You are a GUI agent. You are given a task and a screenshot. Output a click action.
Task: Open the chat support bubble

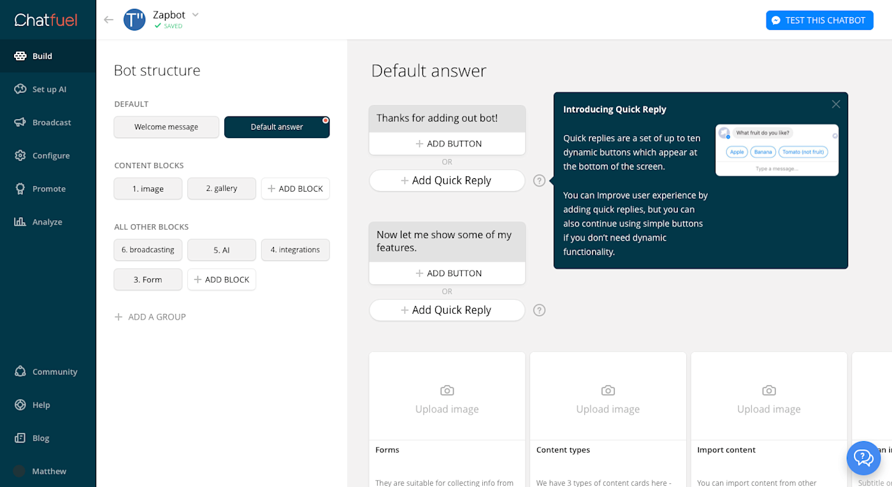pyautogui.click(x=863, y=458)
